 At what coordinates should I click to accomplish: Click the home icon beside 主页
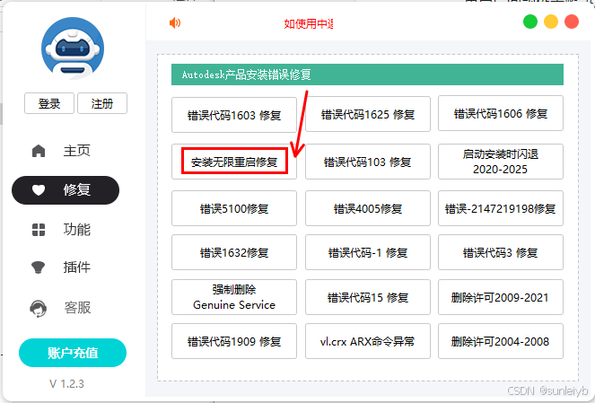tap(39, 151)
